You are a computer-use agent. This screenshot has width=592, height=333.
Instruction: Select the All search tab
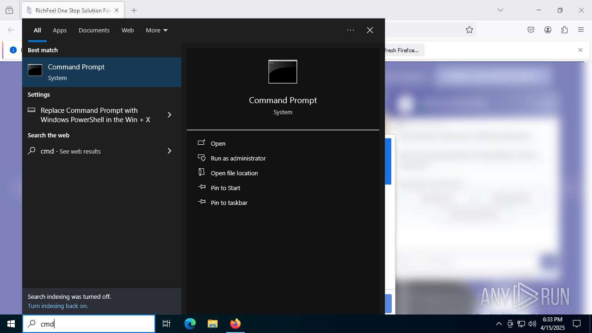[x=37, y=30]
